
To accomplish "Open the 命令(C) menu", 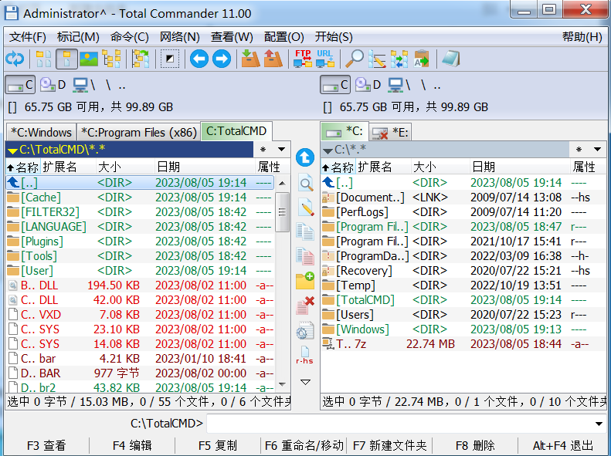I will [129, 37].
